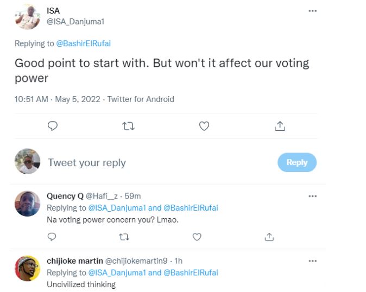Open more options on Quency Q's reply
The height and width of the screenshot is (292, 366).
click(x=312, y=196)
